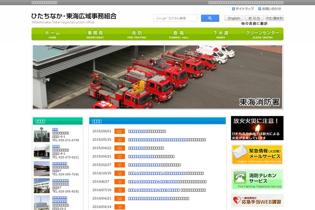315x210 pixels.
Task: Open facility link above TEL 029-265-9231
Action: (x=60, y=181)
